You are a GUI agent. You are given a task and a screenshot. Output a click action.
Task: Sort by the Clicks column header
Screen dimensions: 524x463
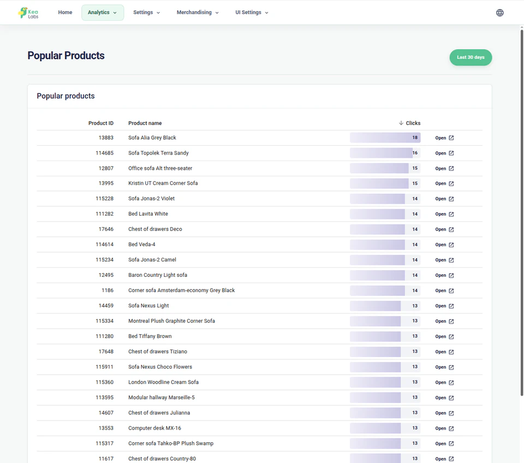(413, 123)
